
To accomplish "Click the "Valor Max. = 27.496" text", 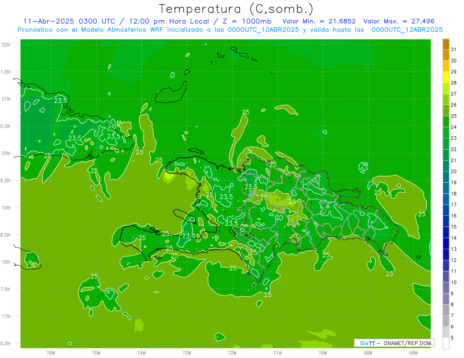I will tap(399, 21).
